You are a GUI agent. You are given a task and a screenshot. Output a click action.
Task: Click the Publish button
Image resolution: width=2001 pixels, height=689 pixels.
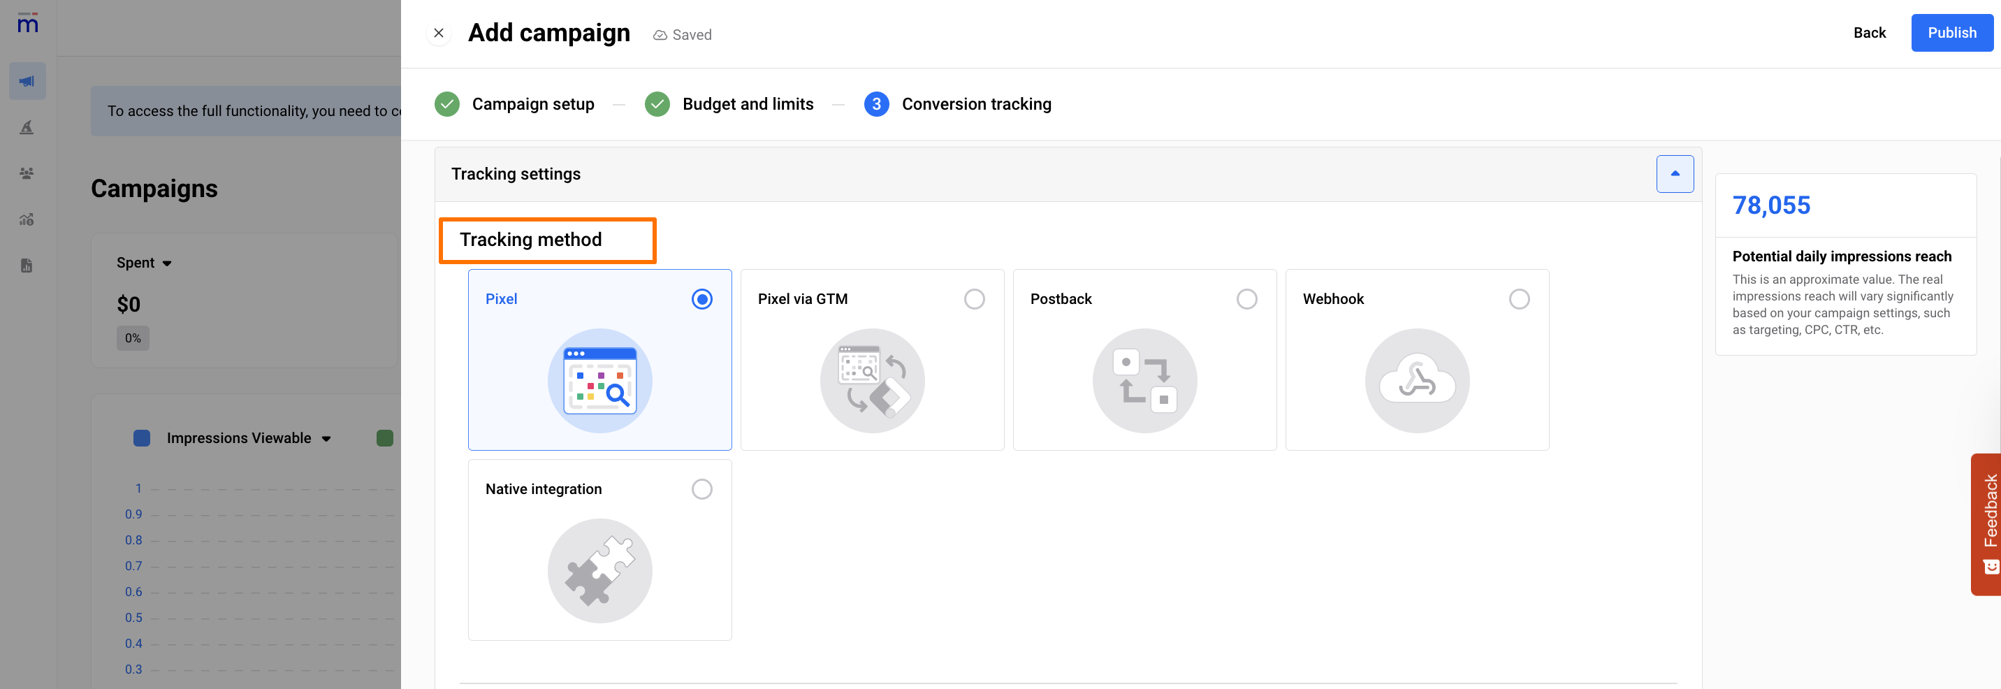coord(1951,33)
